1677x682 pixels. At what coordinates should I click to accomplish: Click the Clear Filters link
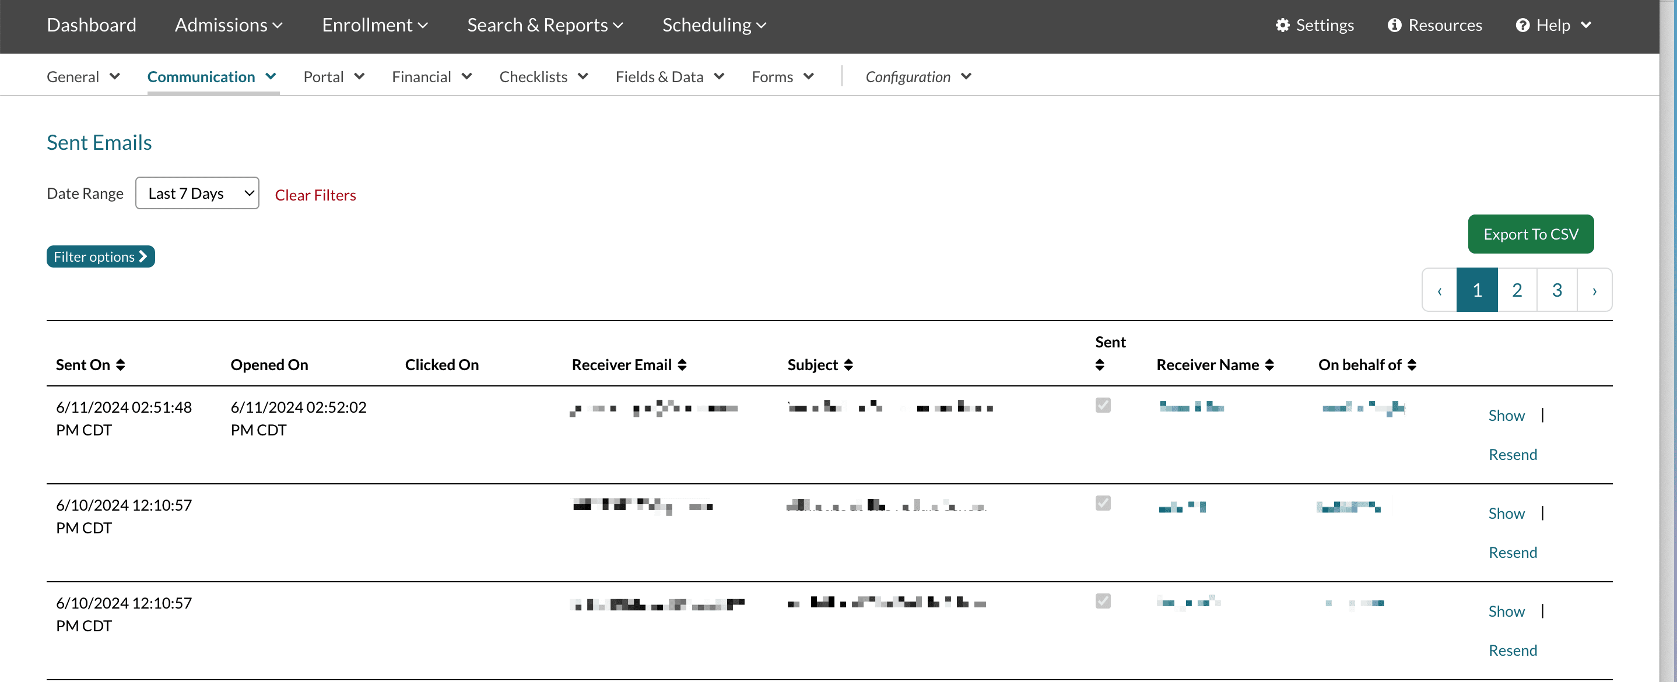pos(315,195)
